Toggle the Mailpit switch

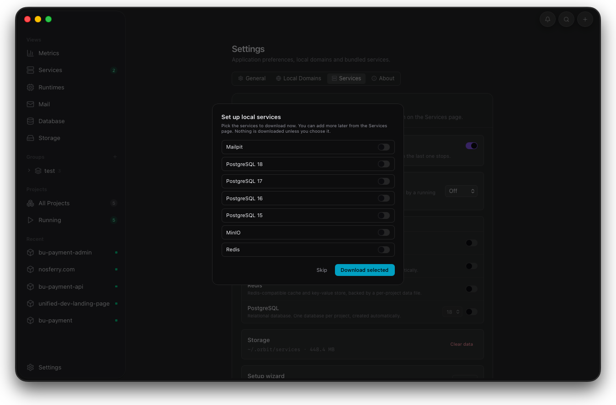(x=384, y=147)
